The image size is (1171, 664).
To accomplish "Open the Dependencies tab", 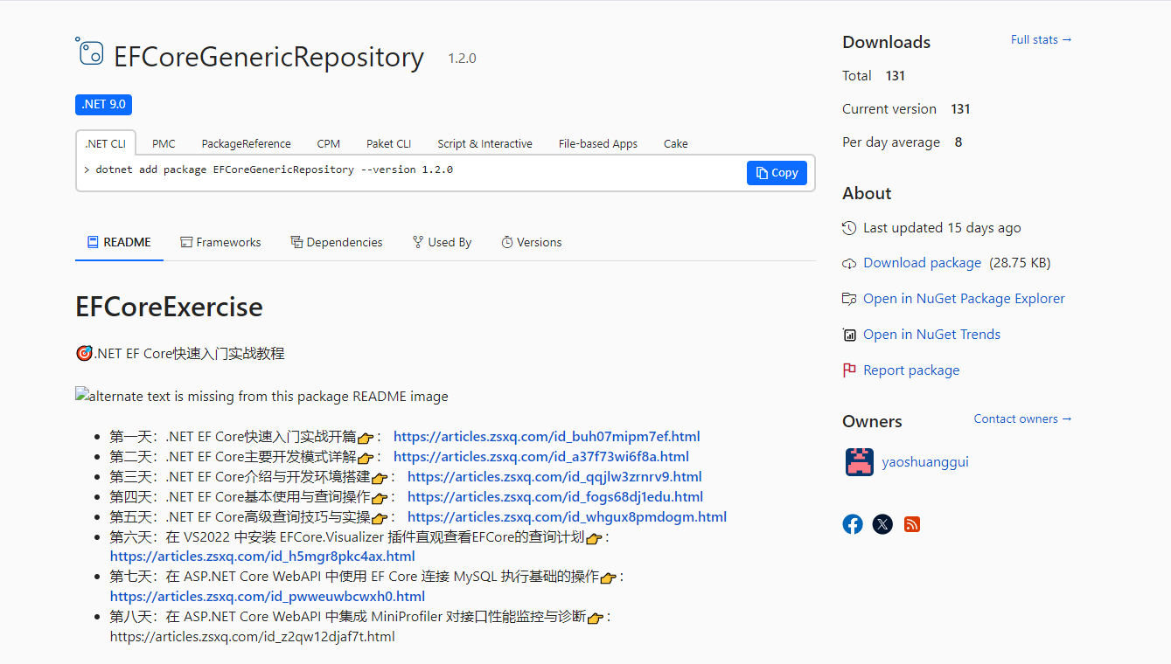I will pos(337,243).
